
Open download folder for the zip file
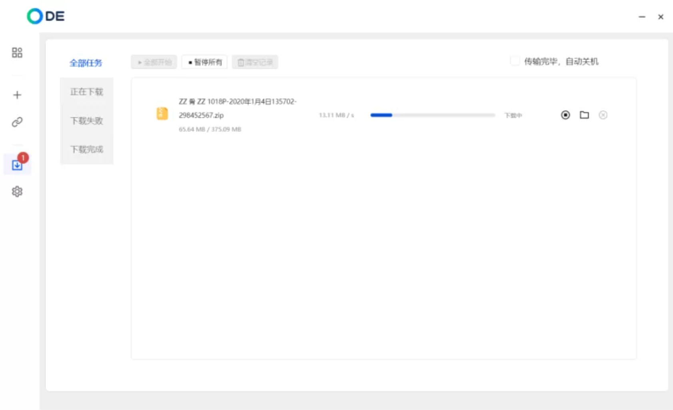[x=584, y=115]
